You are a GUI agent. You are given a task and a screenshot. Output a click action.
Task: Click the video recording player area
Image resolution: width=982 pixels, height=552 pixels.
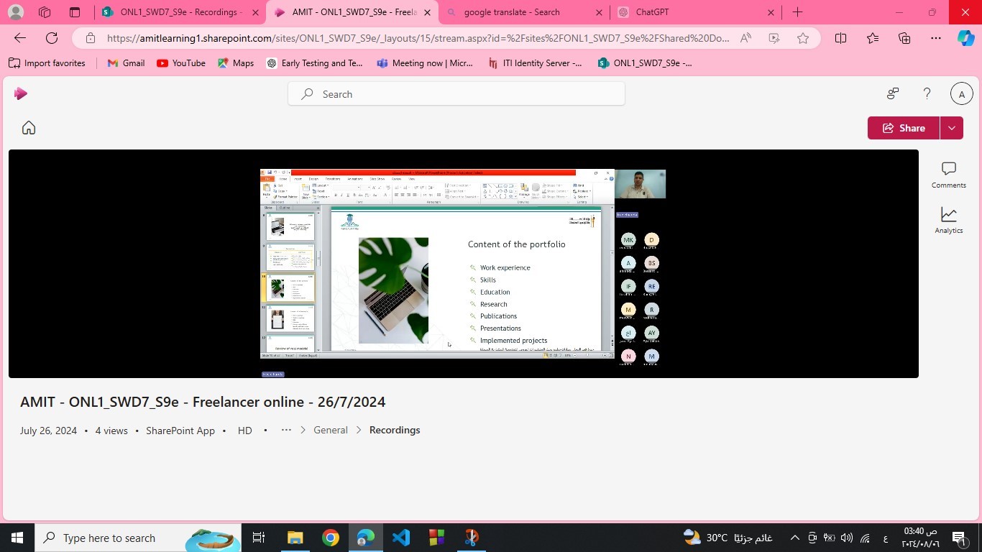pyautogui.click(x=463, y=264)
